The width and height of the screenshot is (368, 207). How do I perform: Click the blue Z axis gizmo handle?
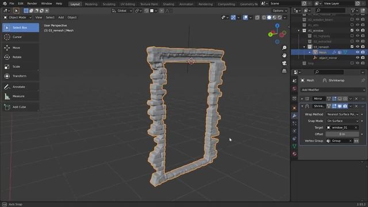(277, 25)
